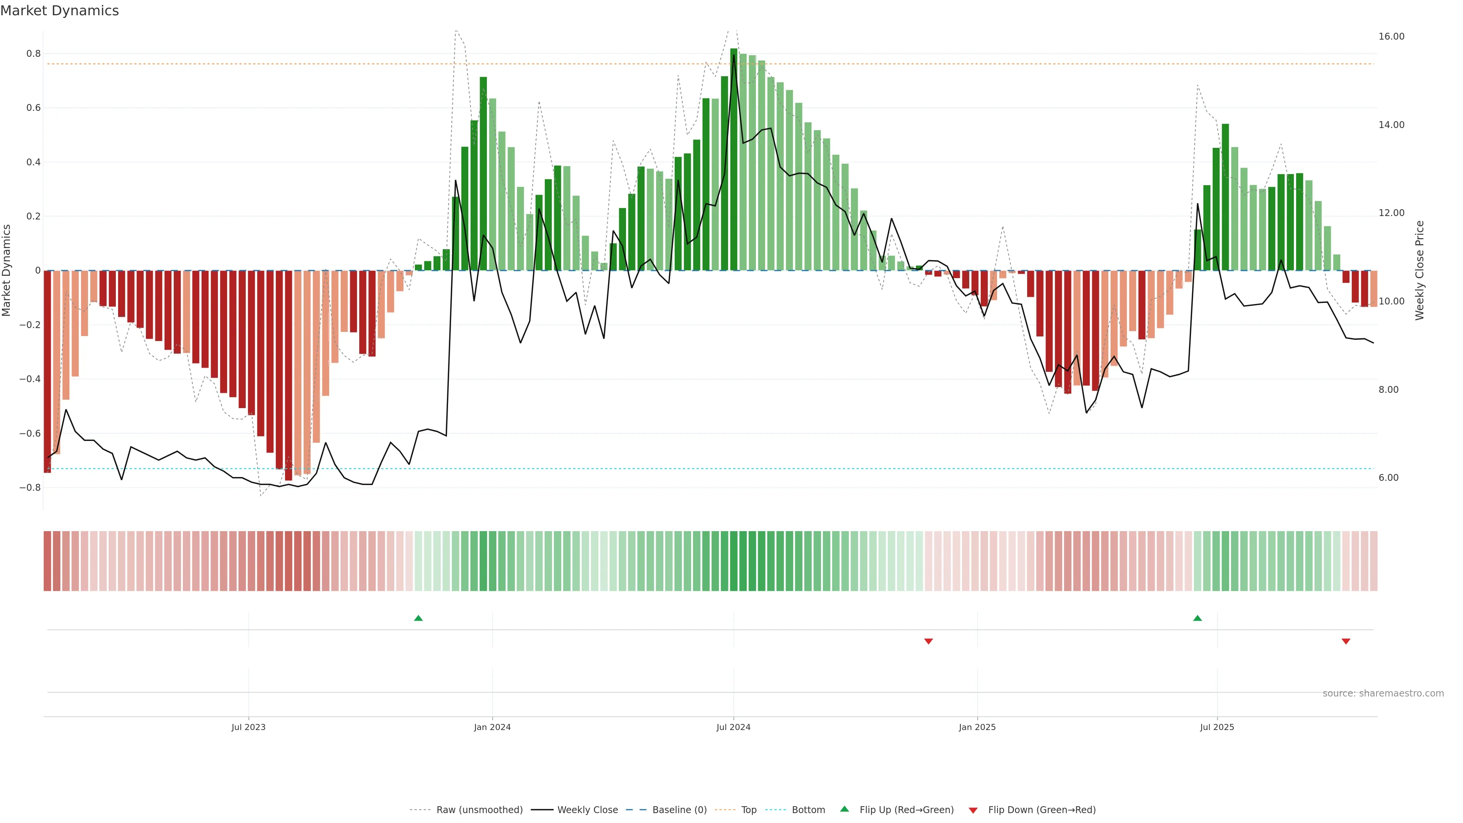The width and height of the screenshot is (1463, 823).
Task: Click the 0.8 tick on left axis
Action: (x=34, y=54)
